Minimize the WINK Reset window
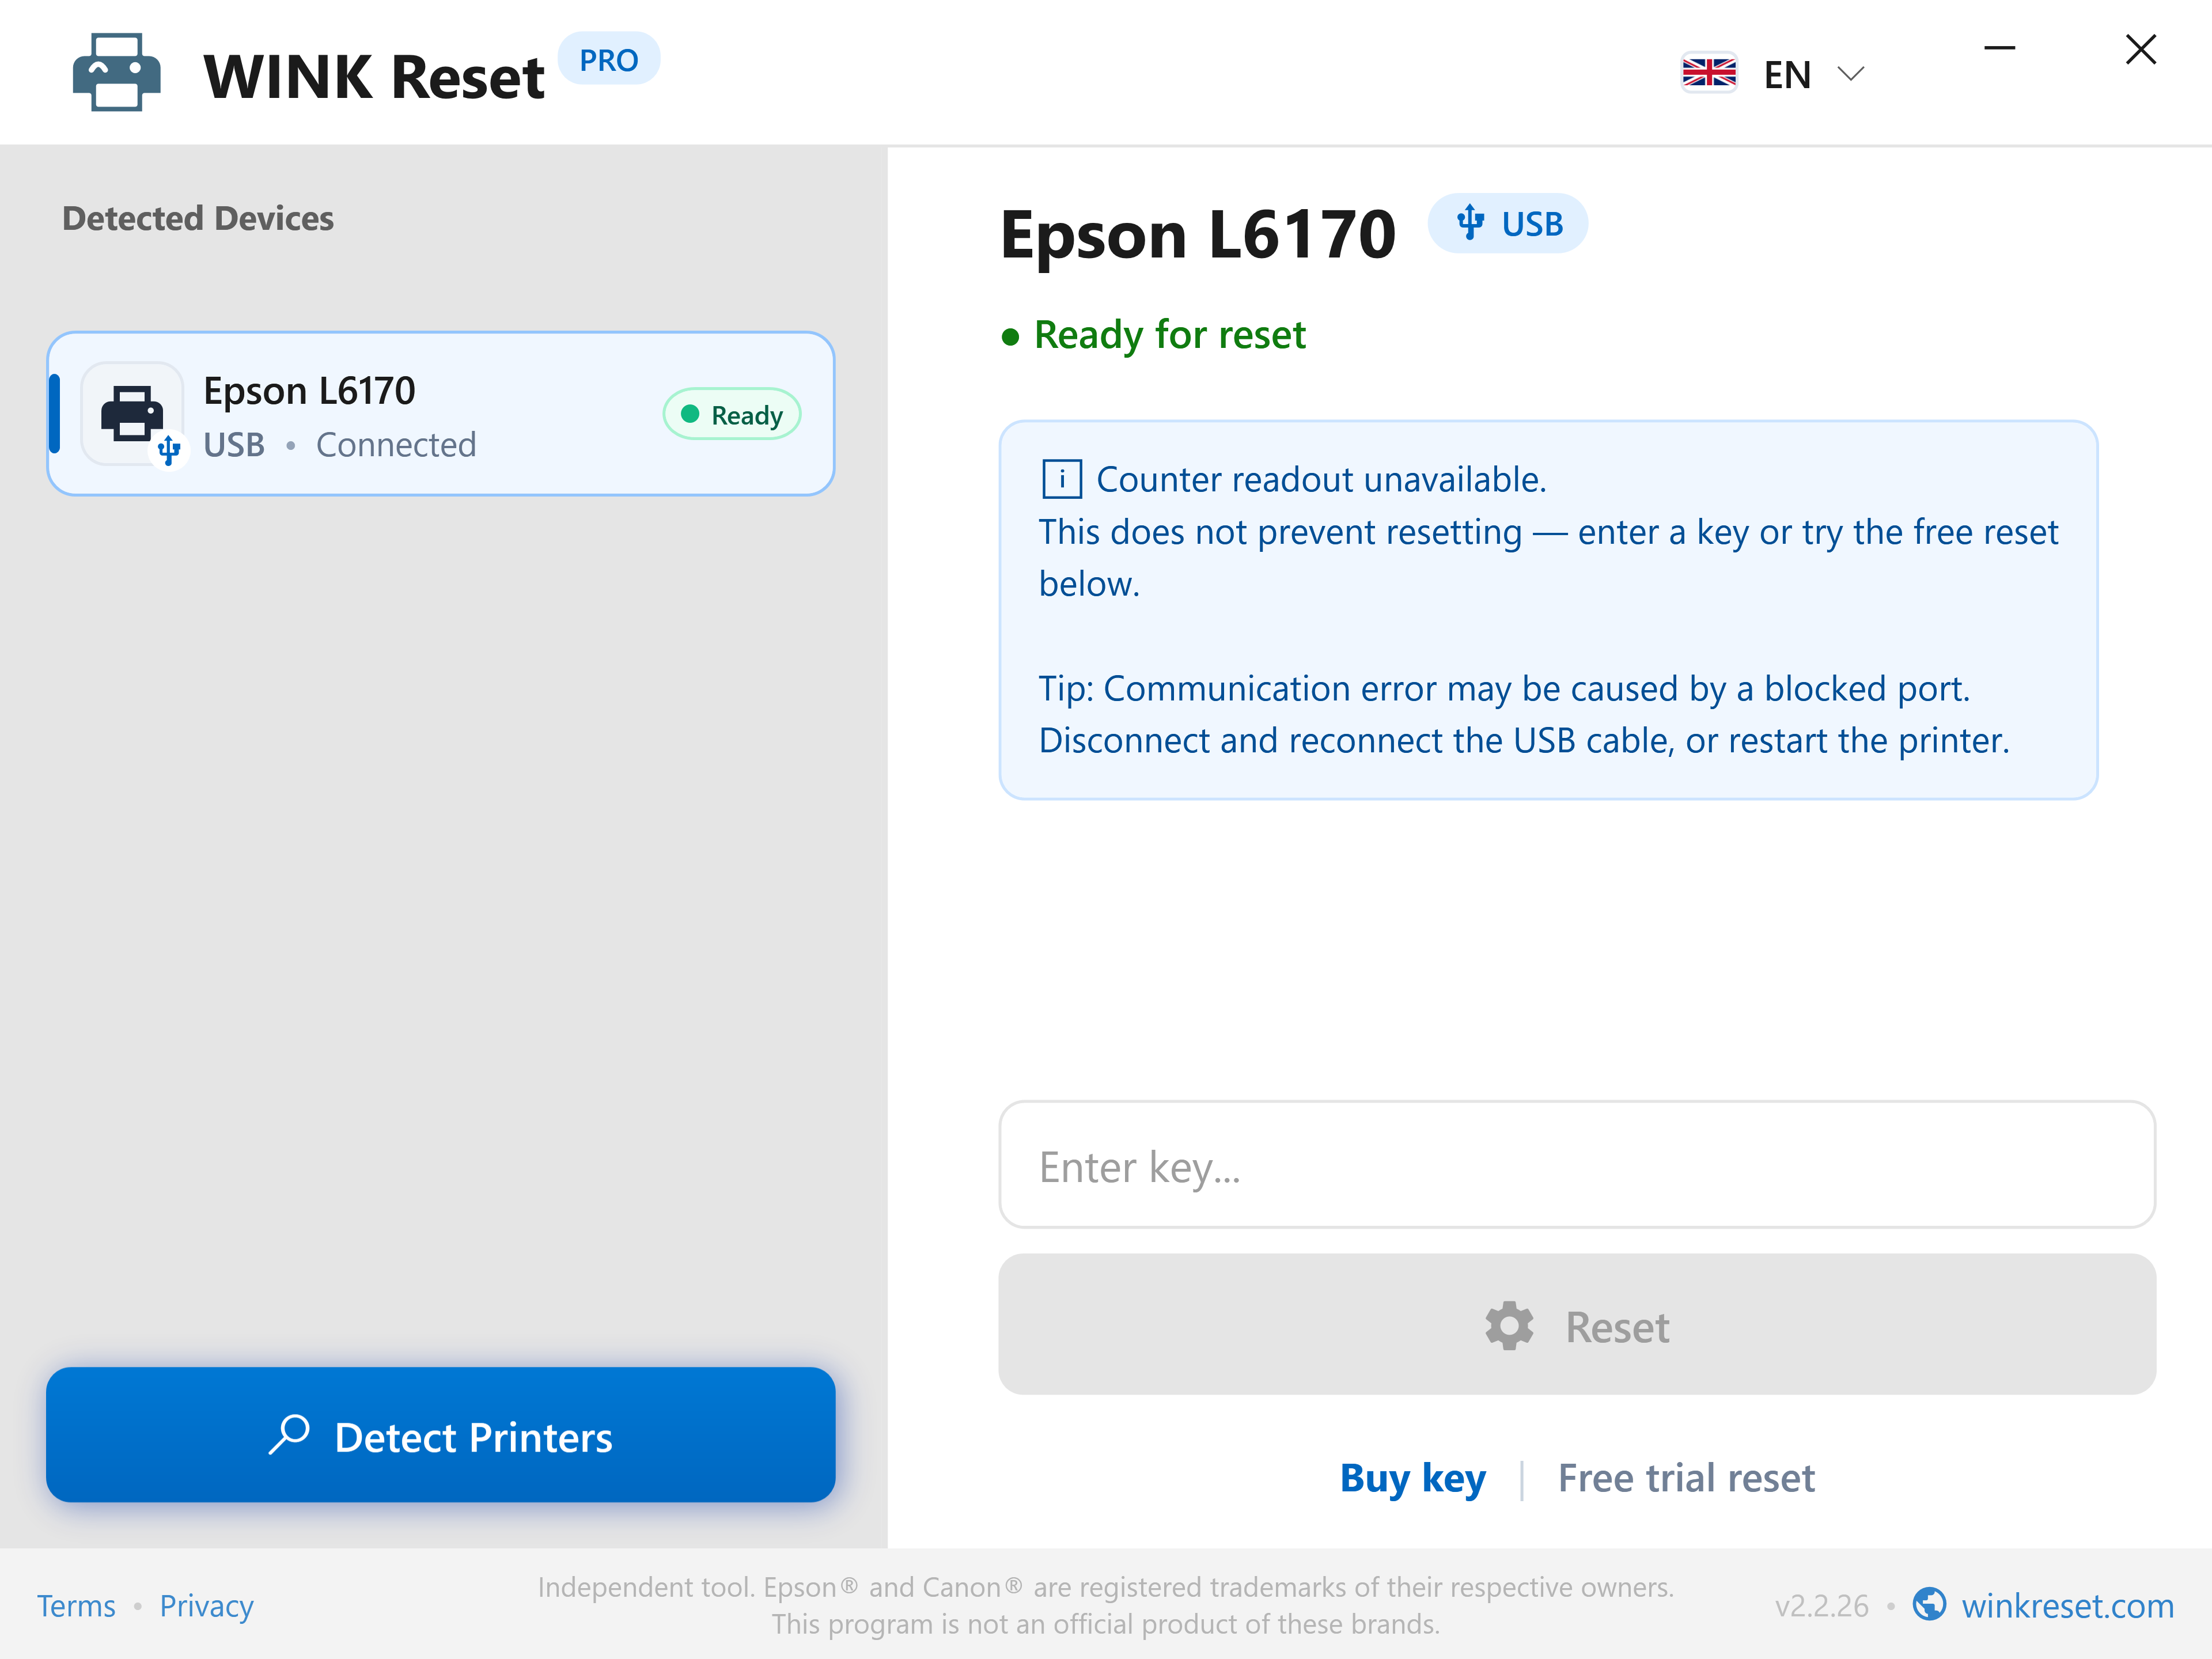This screenshot has height=1659, width=2212. click(1999, 47)
